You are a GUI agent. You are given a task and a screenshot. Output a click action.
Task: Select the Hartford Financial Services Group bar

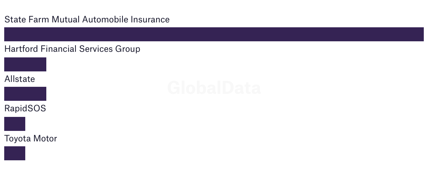[25, 64]
